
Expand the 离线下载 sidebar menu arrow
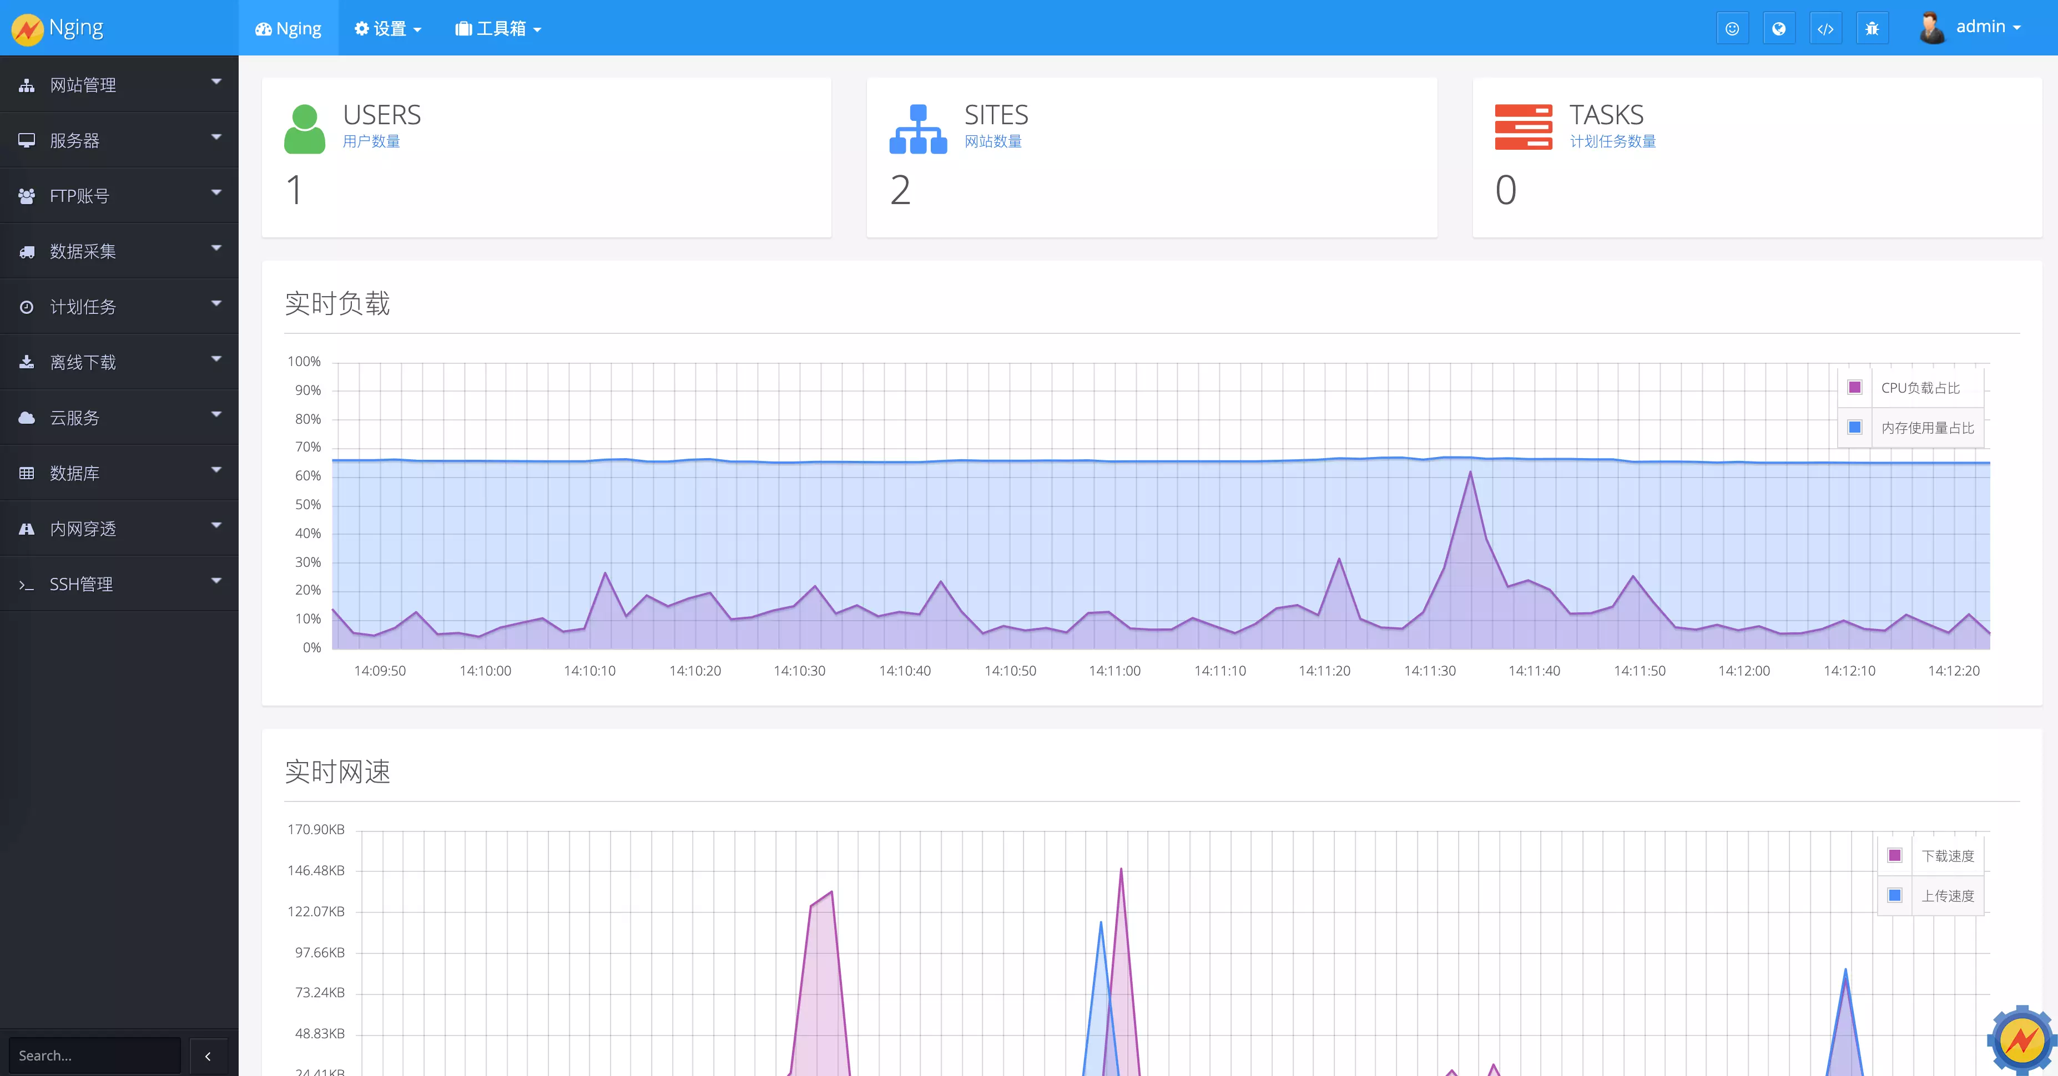(216, 359)
